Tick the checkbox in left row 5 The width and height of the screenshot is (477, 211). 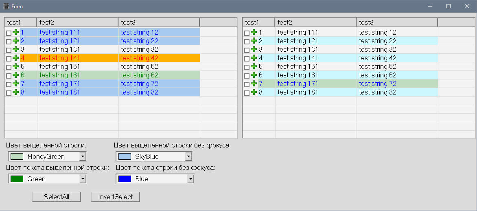(x=9, y=67)
